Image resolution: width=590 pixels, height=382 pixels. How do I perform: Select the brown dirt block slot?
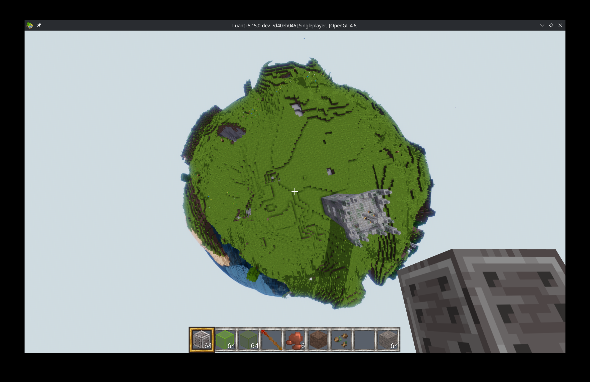(318, 339)
